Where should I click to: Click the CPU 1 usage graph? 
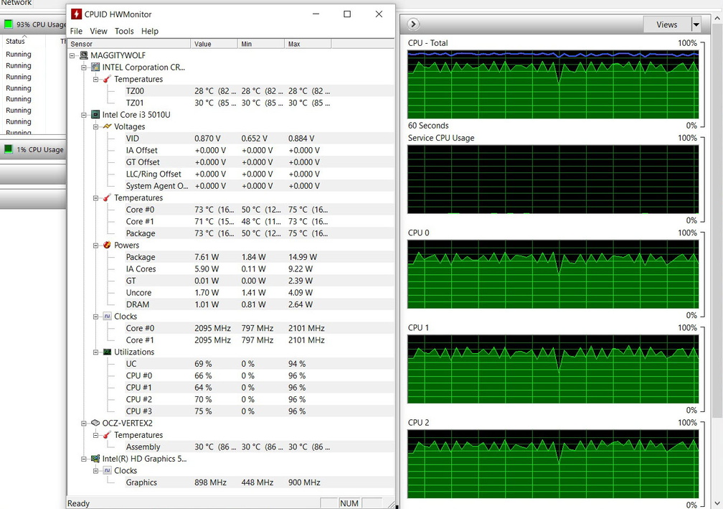pyautogui.click(x=553, y=369)
